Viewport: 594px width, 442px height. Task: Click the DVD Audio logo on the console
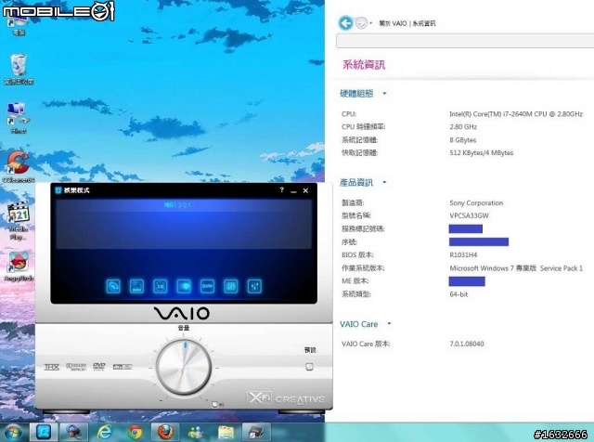click(99, 367)
